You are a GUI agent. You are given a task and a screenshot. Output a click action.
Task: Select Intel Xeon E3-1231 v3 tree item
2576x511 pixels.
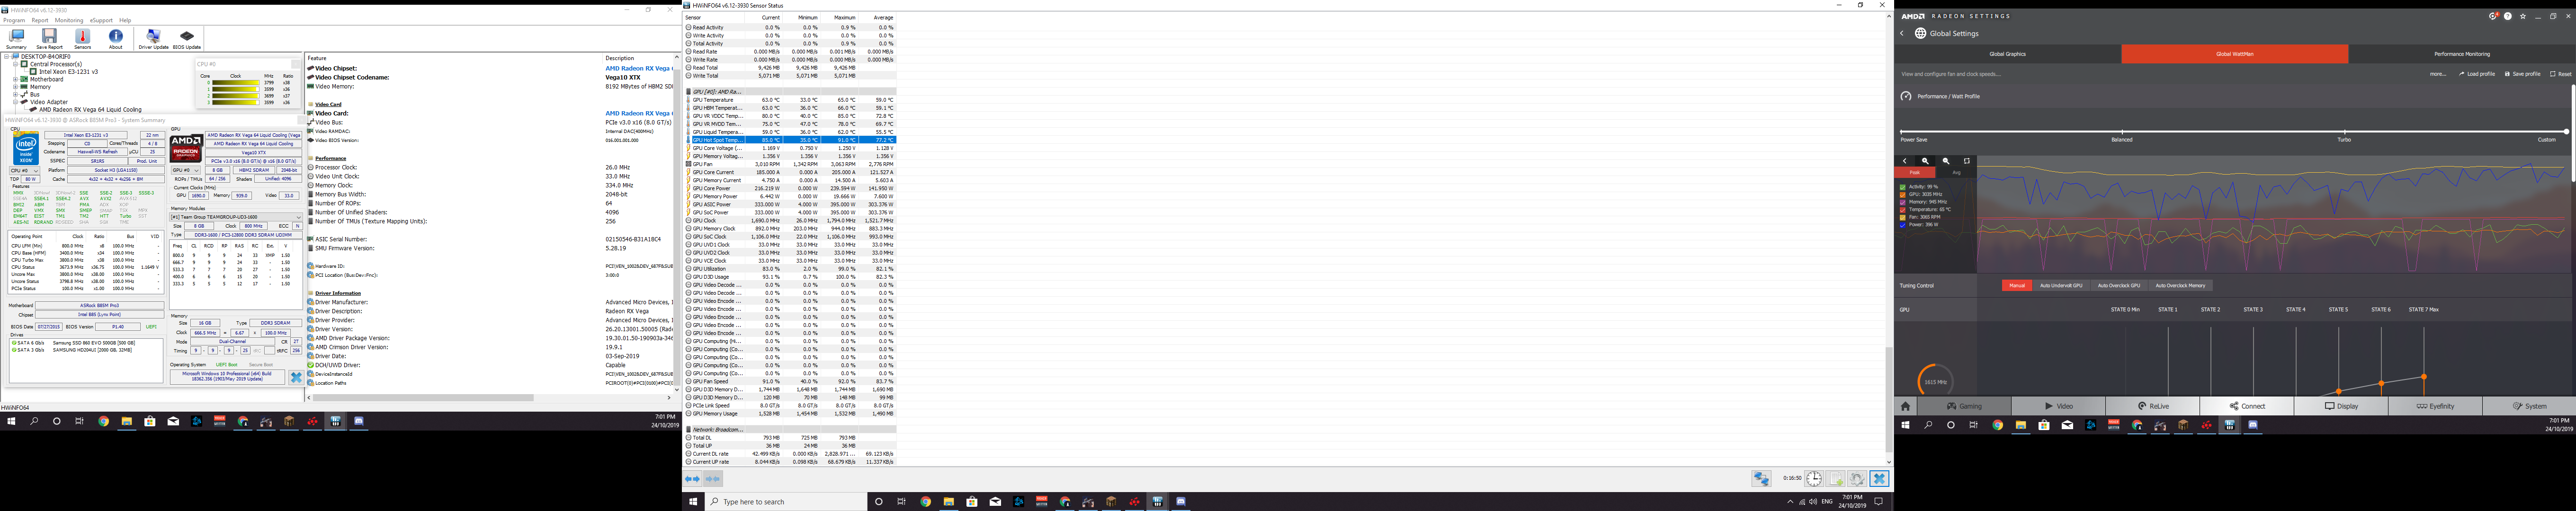(x=68, y=72)
